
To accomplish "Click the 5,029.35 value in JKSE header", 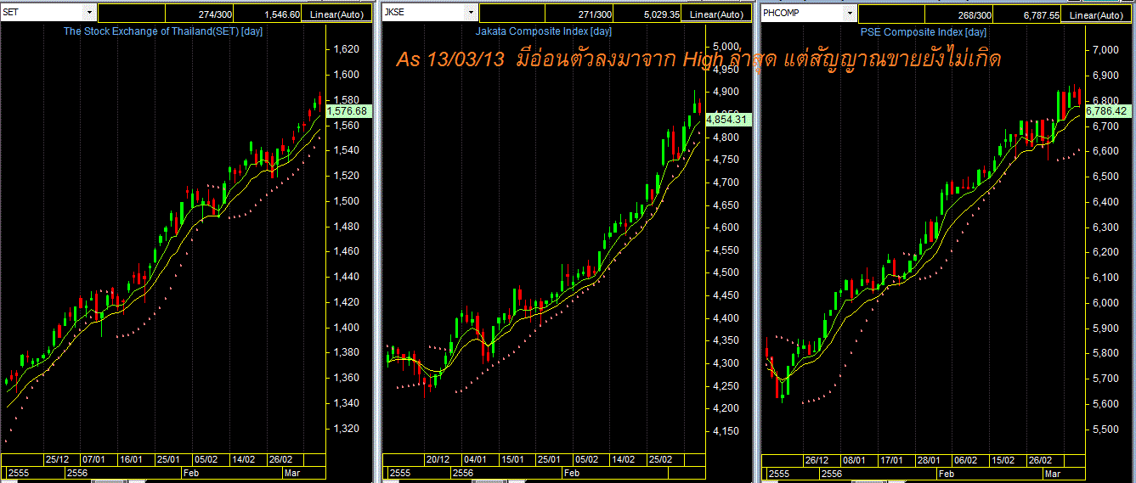I will coord(661,14).
